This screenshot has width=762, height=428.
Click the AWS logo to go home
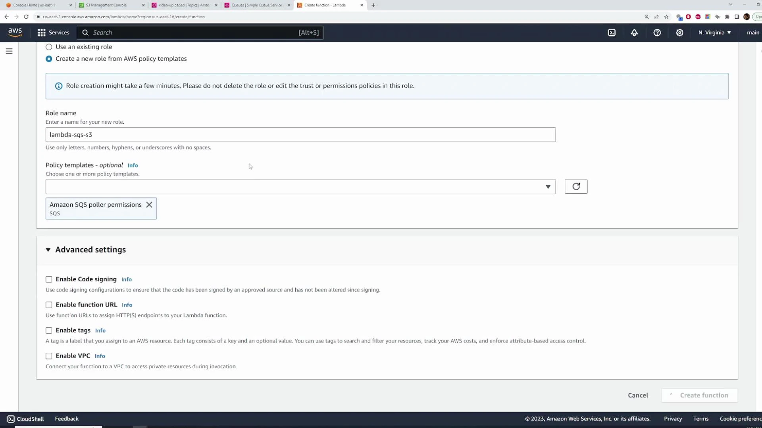coord(15,32)
